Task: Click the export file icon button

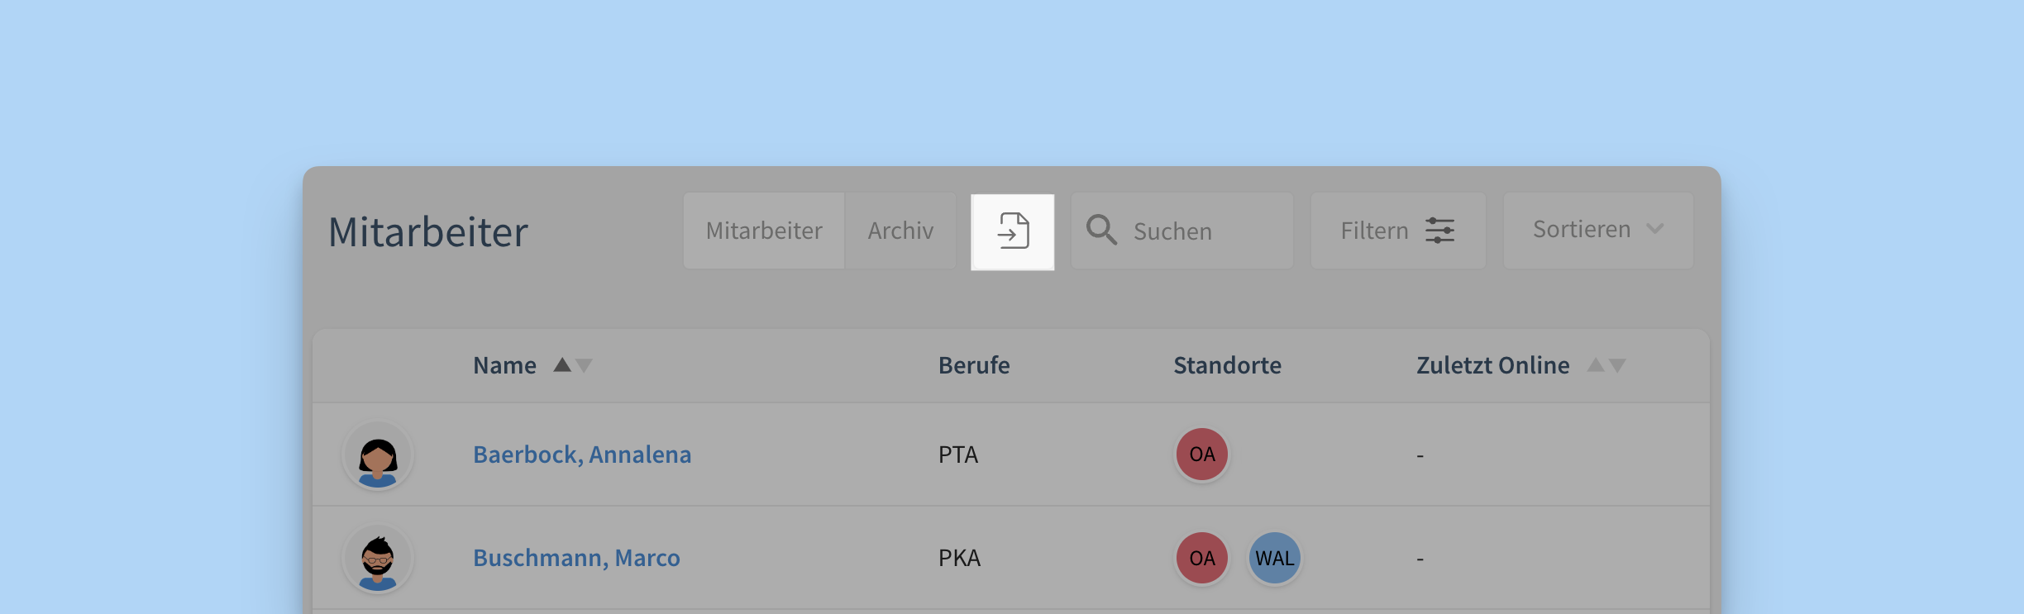Action: click(1013, 231)
